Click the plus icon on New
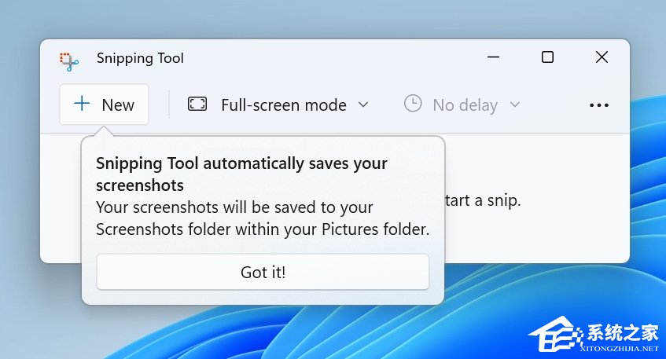This screenshot has height=359, width=666. [x=82, y=104]
